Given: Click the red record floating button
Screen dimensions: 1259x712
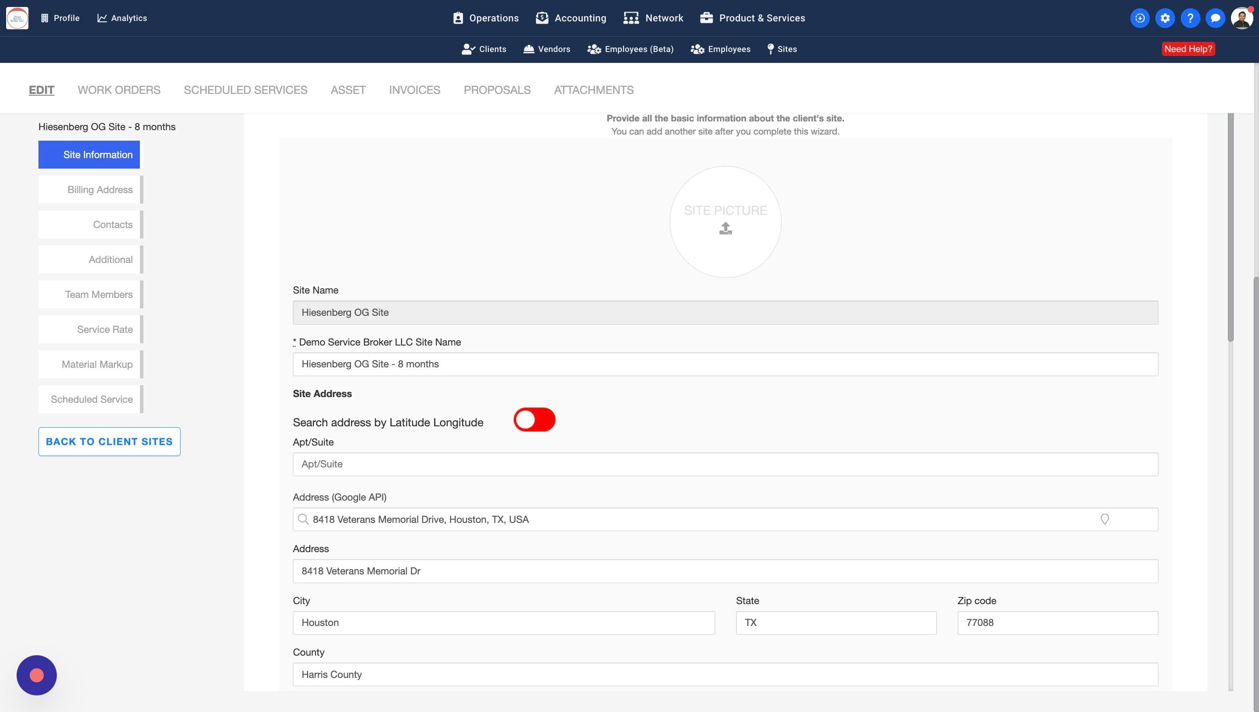Looking at the screenshot, I should [37, 675].
